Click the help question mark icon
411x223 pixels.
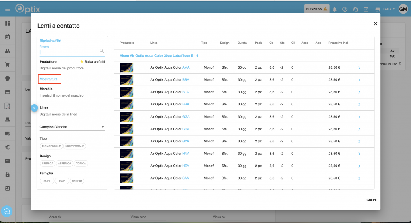click(345, 9)
